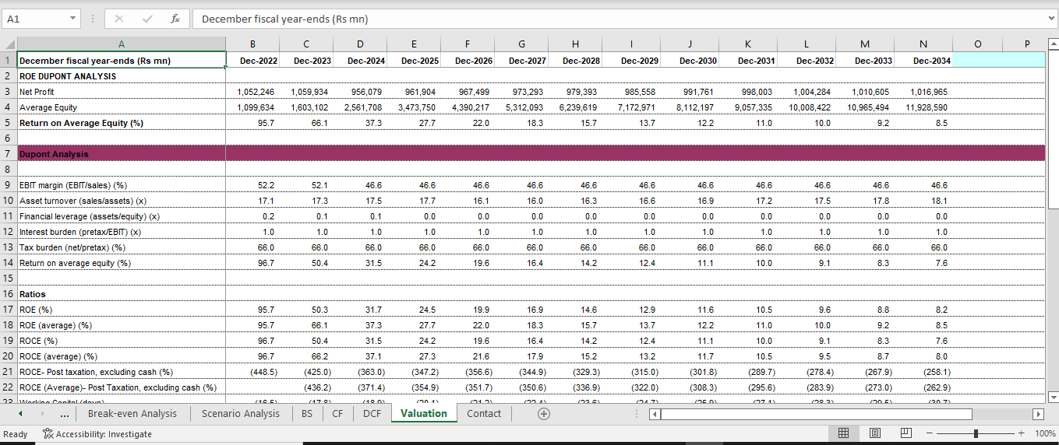Switch to Break-even Analysis sheet tab
The height and width of the screenshot is (445, 1059).
point(132,413)
